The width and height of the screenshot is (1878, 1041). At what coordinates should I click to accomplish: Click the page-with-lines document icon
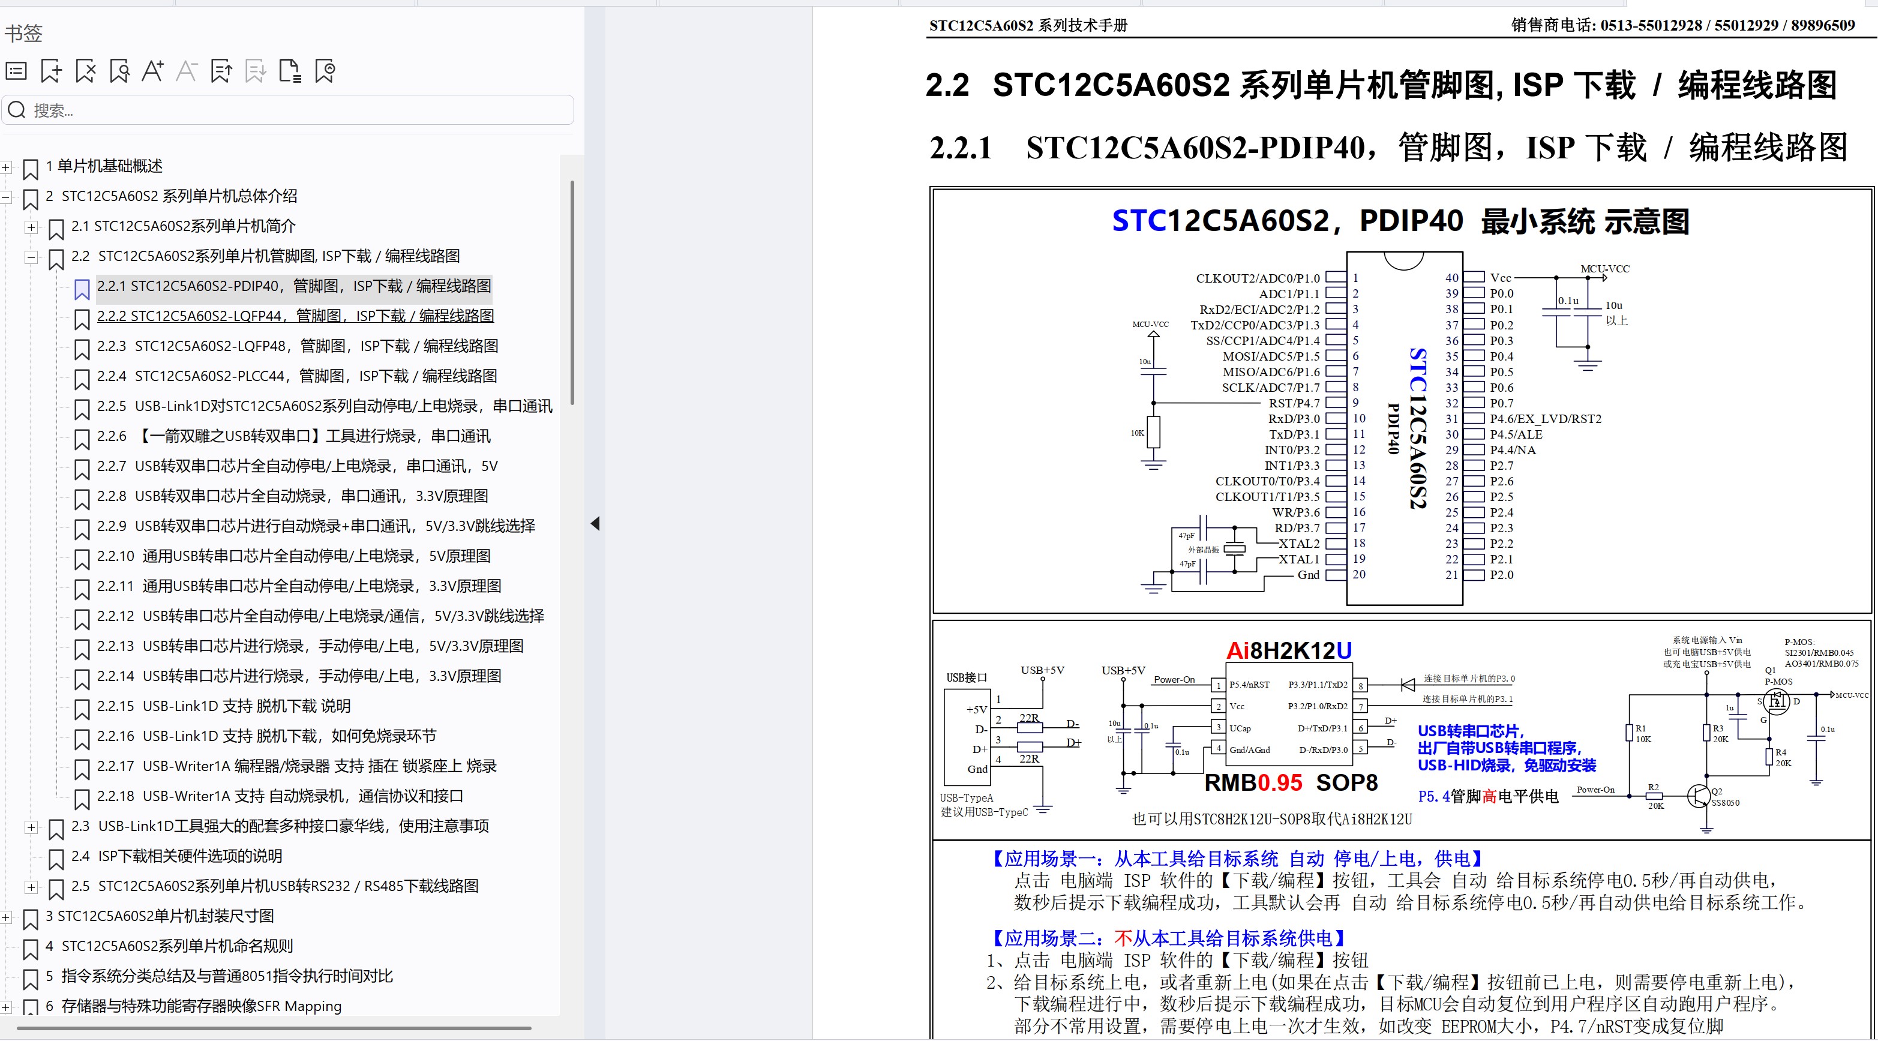[290, 71]
